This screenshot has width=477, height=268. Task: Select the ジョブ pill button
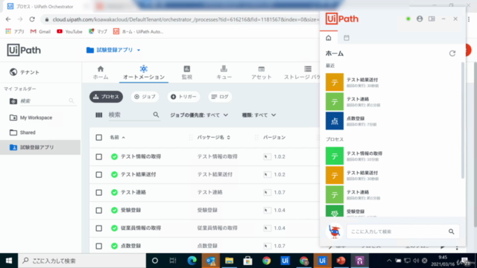[145, 97]
